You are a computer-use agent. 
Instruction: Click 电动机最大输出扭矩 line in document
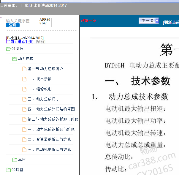point(135,109)
